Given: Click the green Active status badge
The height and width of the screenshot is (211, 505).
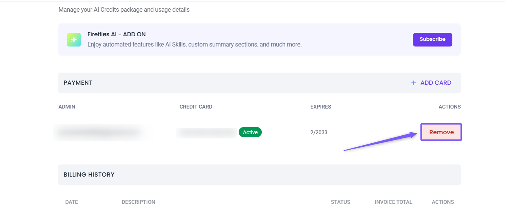Looking at the screenshot, I should [250, 132].
